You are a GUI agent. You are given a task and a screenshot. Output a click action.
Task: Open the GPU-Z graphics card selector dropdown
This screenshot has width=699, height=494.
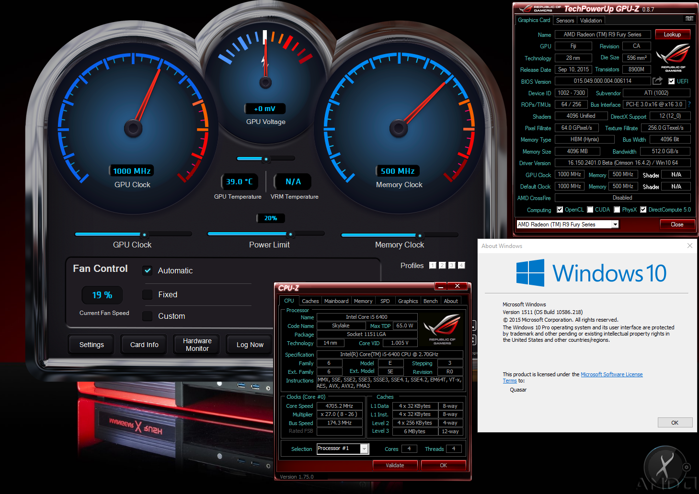pos(615,225)
